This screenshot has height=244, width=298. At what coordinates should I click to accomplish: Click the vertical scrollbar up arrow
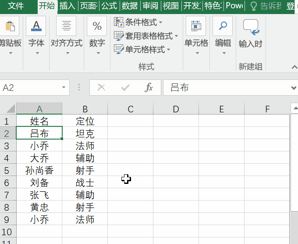pyautogui.click(x=295, y=108)
